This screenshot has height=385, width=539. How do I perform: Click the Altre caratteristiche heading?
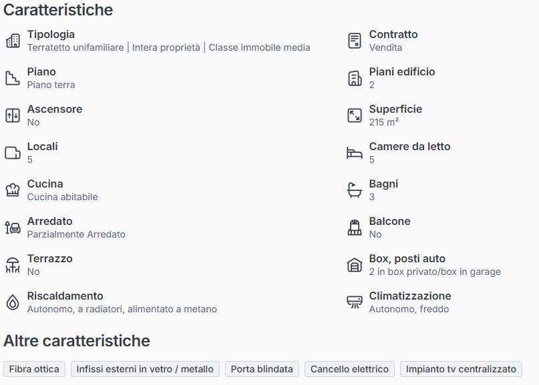[x=77, y=341]
